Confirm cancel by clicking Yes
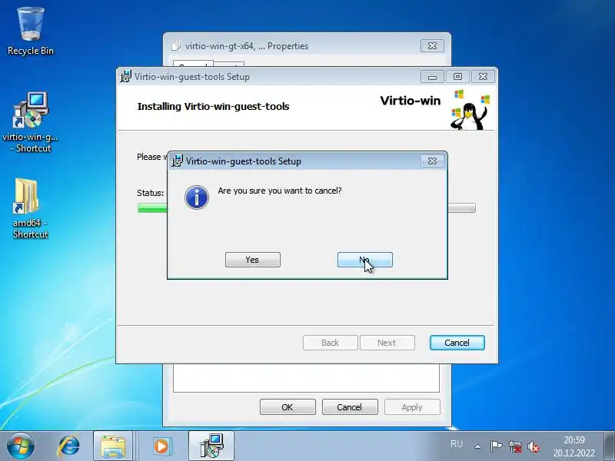The width and height of the screenshot is (615, 461). point(253,260)
